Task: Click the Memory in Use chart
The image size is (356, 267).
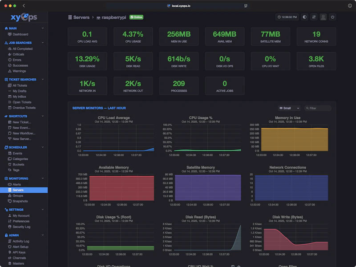Action: [x=287, y=136]
